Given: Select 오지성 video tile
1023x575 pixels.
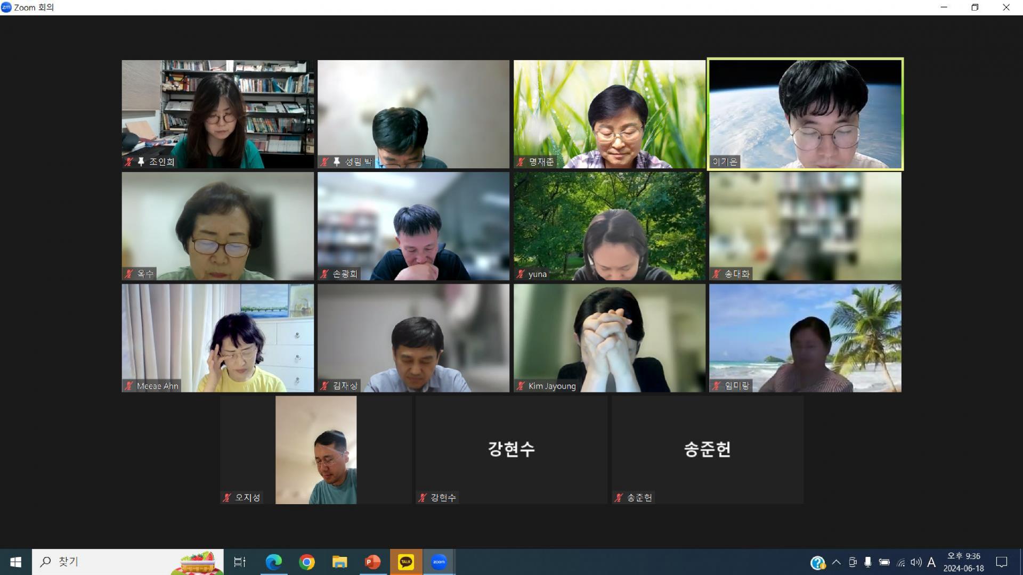Looking at the screenshot, I should pyautogui.click(x=316, y=450).
